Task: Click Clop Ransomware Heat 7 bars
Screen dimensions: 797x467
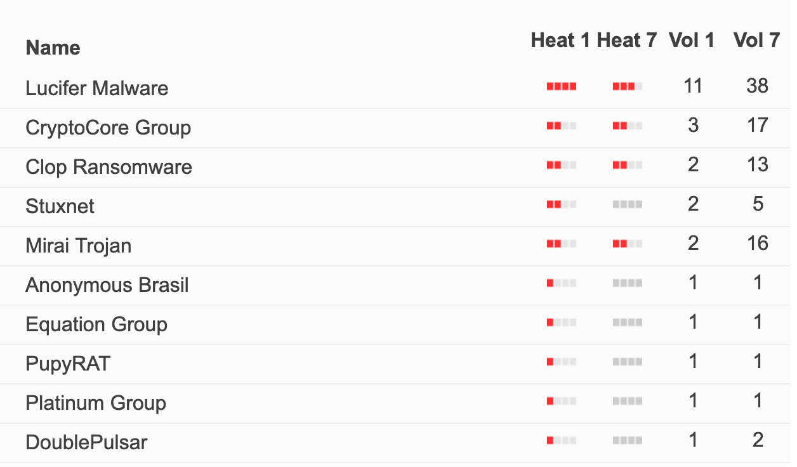Action: pyautogui.click(x=628, y=166)
